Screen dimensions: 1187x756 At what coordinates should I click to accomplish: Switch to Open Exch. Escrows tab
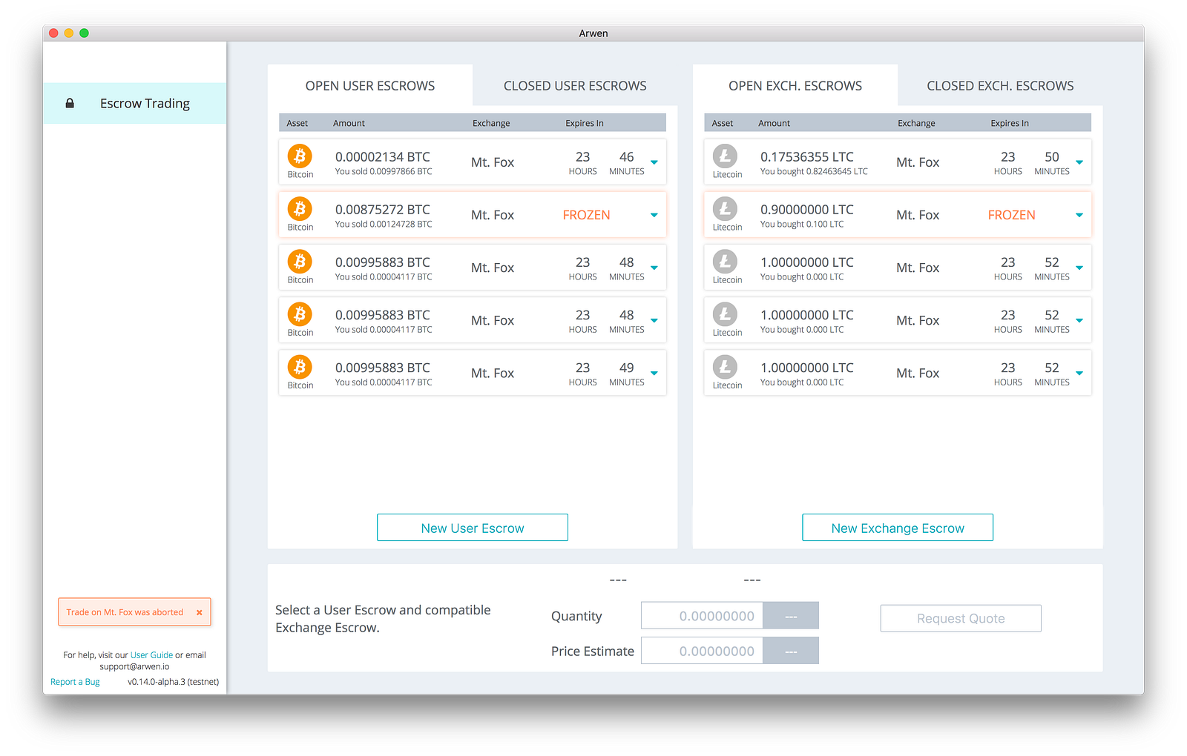pyautogui.click(x=795, y=85)
